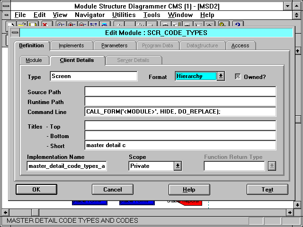303x227 pixels.
Task: Switch to the Parameters tab
Action: click(x=114, y=46)
